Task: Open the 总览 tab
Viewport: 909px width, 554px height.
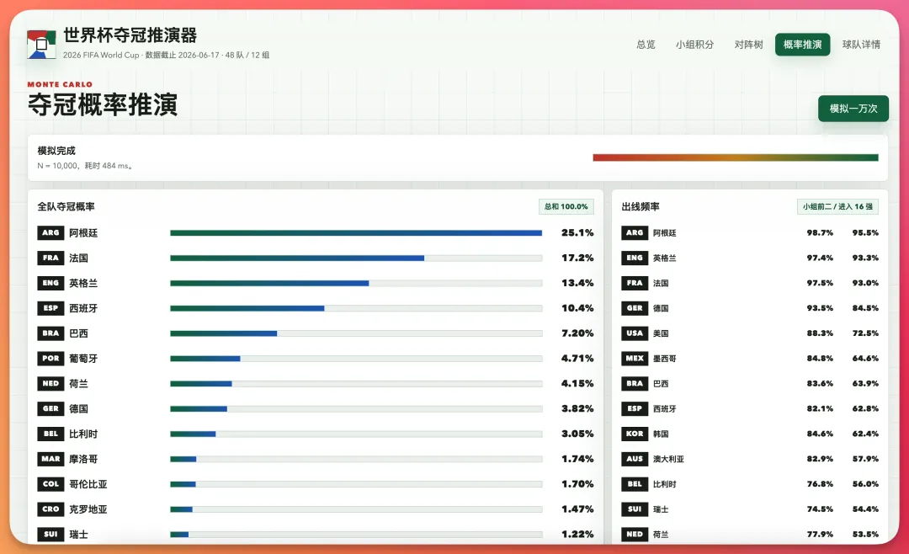Action: pyautogui.click(x=646, y=45)
